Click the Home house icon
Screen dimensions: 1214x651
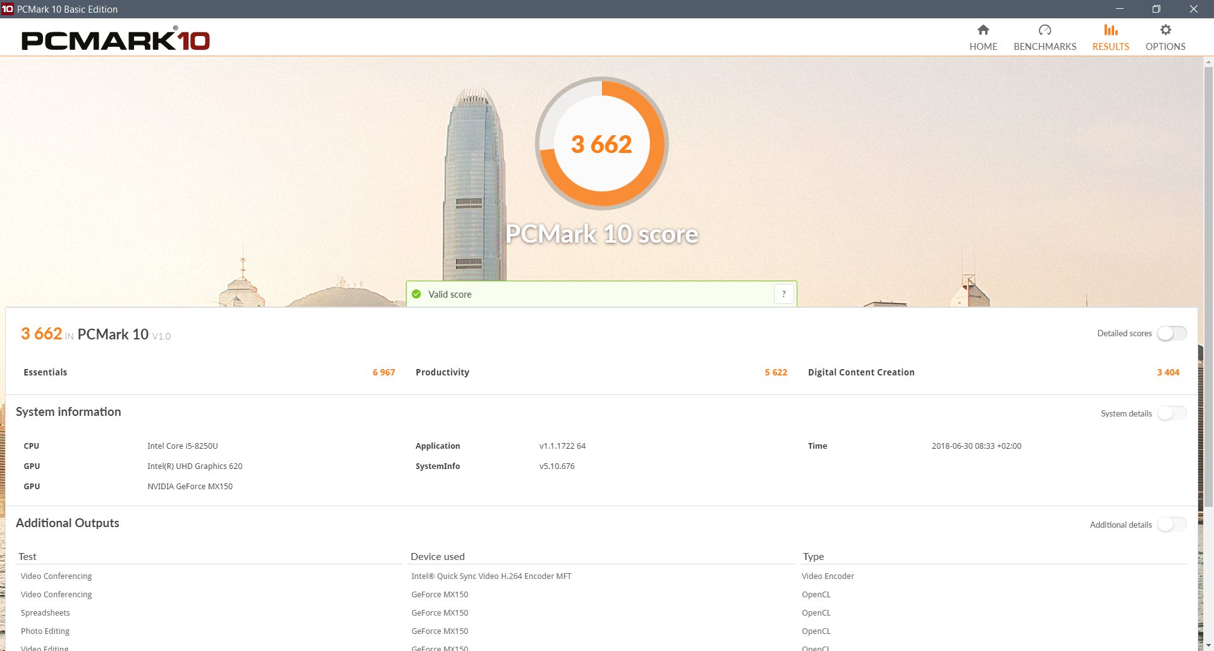pos(983,30)
